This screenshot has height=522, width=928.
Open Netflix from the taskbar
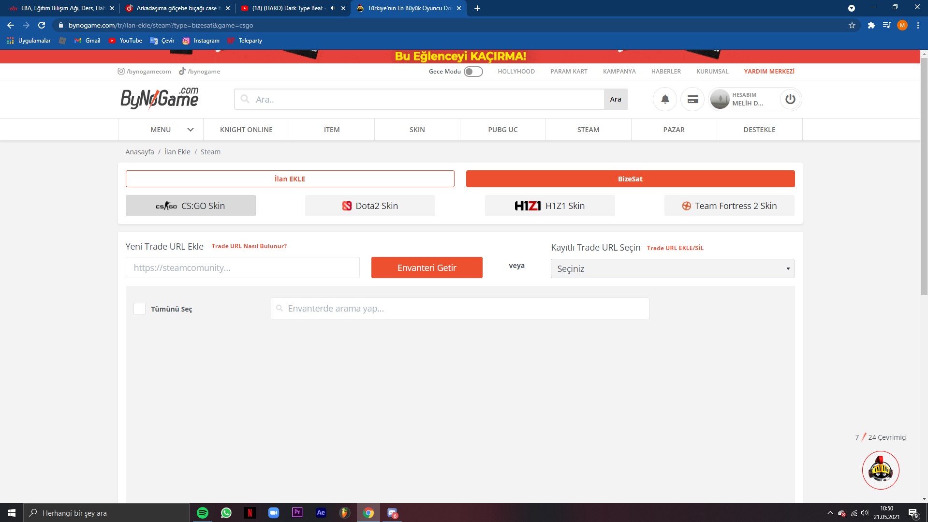[x=250, y=513]
